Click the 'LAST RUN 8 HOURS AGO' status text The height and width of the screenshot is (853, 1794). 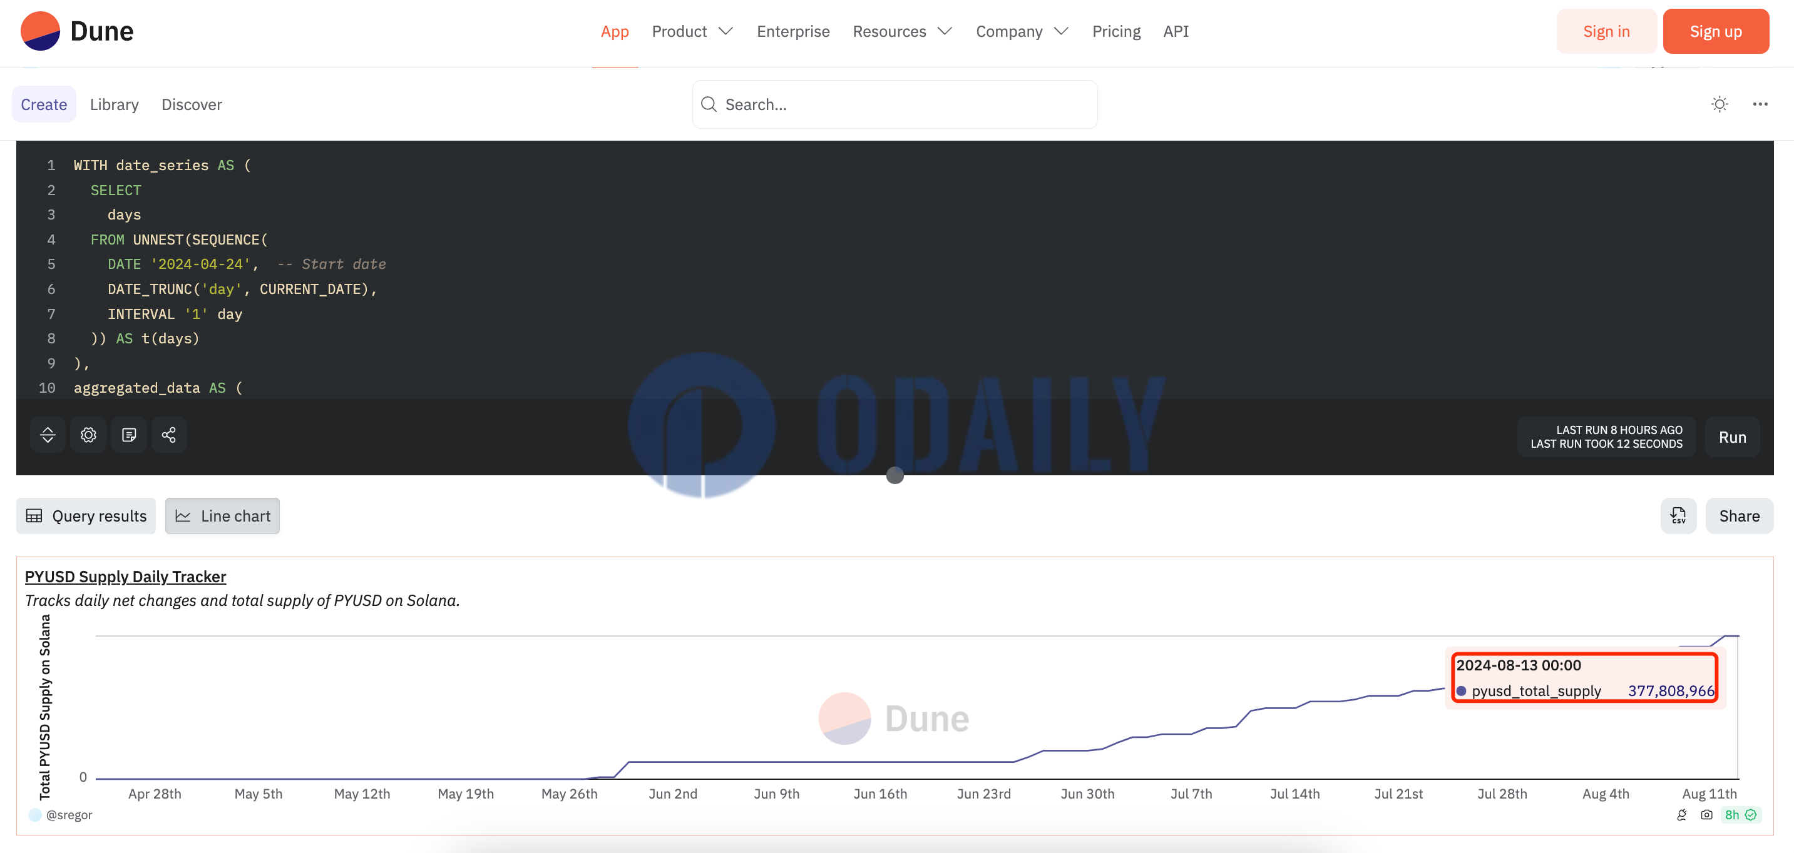[x=1619, y=430]
